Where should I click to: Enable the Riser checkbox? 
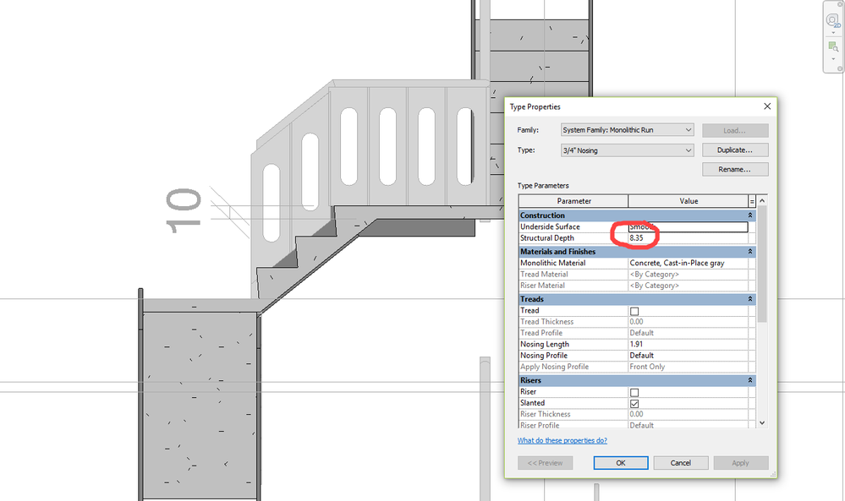click(x=634, y=391)
